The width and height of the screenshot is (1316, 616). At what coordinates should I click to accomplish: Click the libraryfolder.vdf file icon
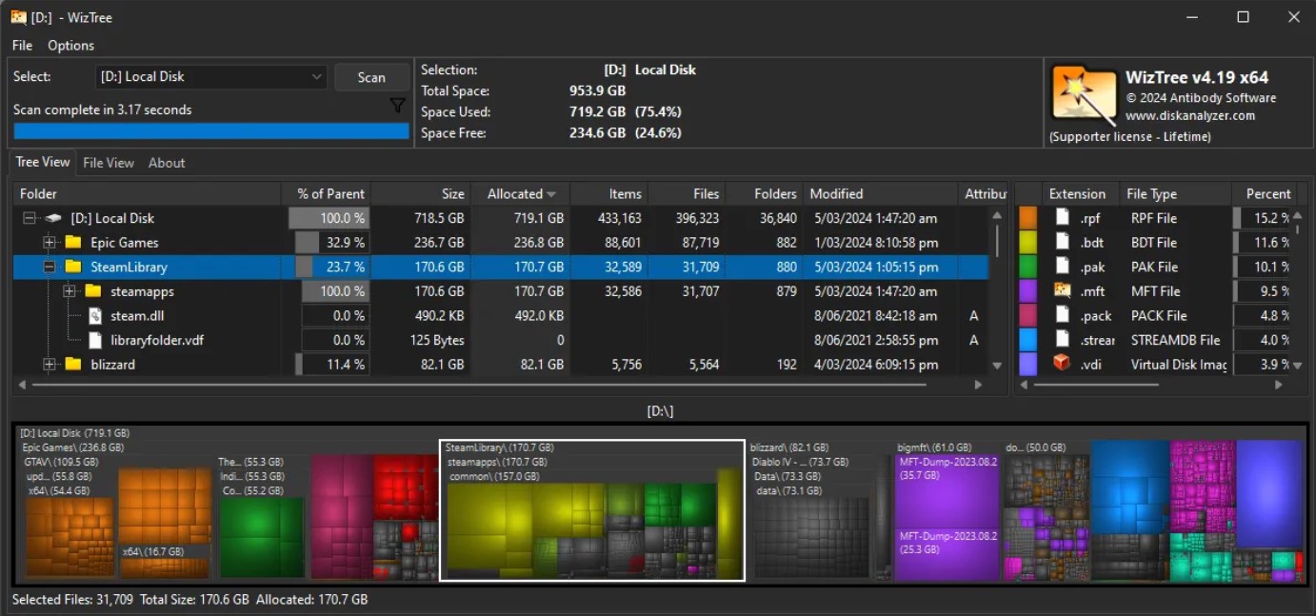(94, 340)
